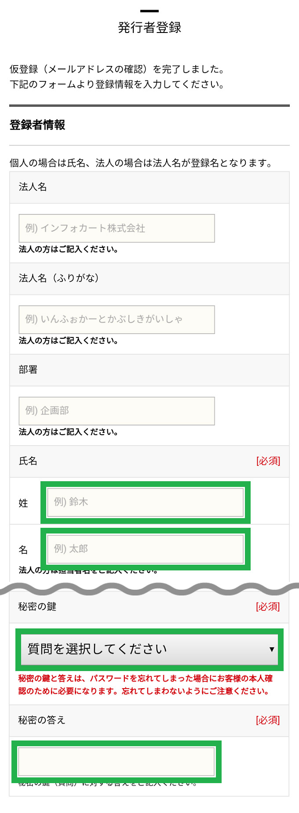This screenshot has height=813, width=299.
Task: Click the field showing 例) 企画部 placeholder
Action: 116,410
